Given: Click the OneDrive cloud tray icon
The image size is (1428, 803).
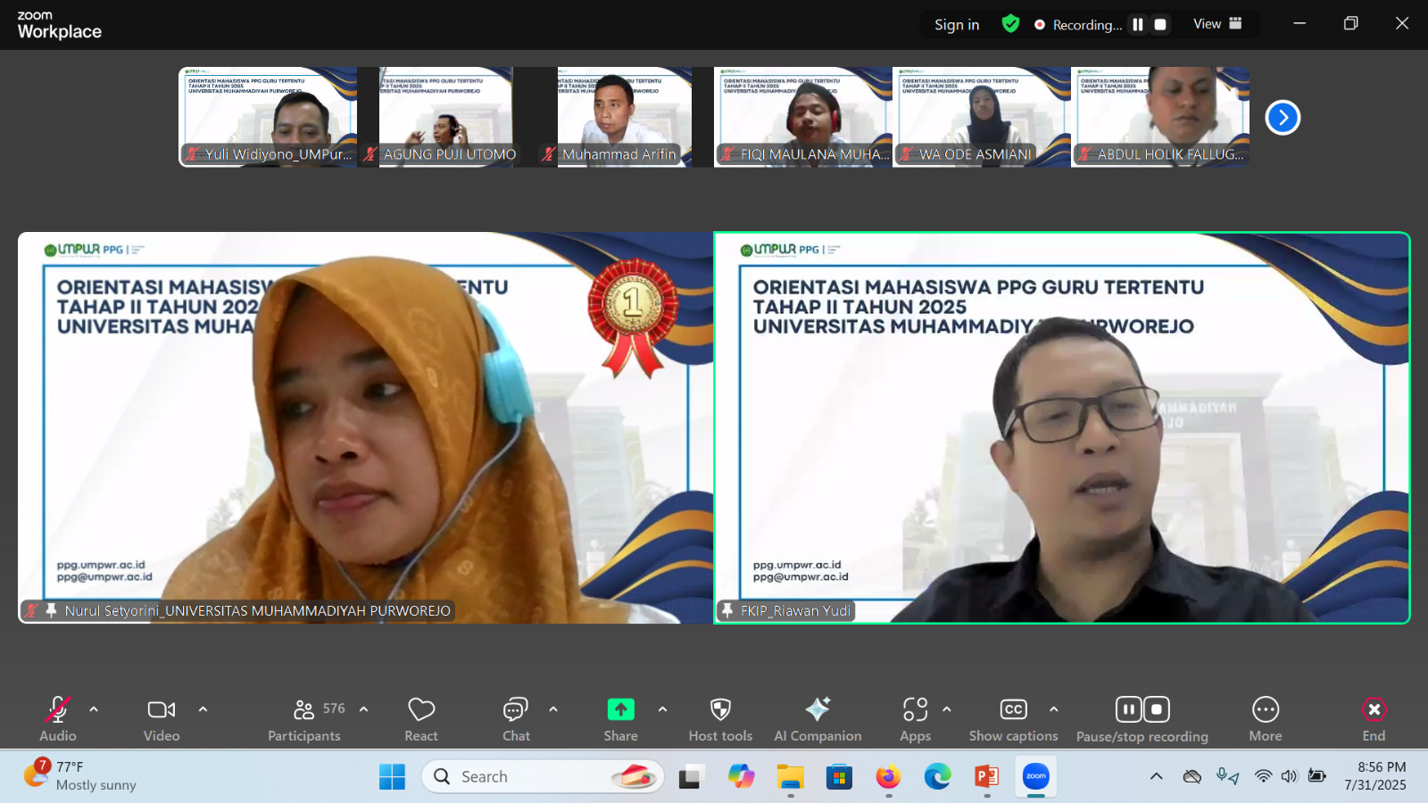Looking at the screenshot, I should pos(1192,776).
